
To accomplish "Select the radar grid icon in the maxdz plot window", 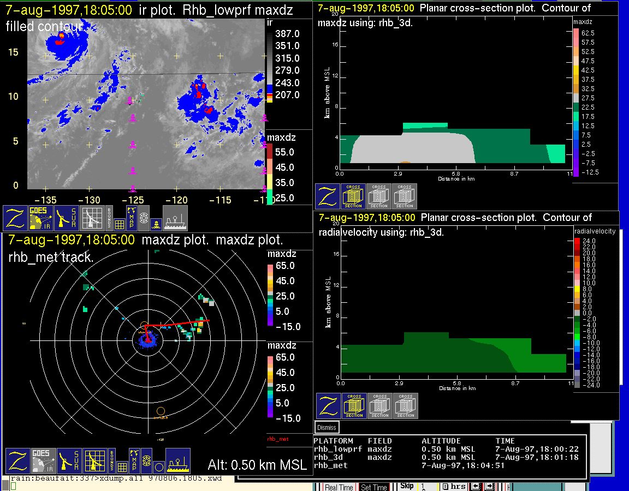I will pyautogui.click(x=93, y=462).
